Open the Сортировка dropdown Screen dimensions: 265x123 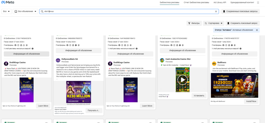click(214, 23)
